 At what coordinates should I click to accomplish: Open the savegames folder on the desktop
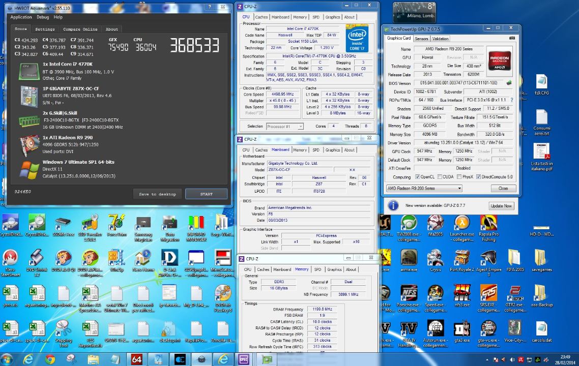(x=541, y=260)
